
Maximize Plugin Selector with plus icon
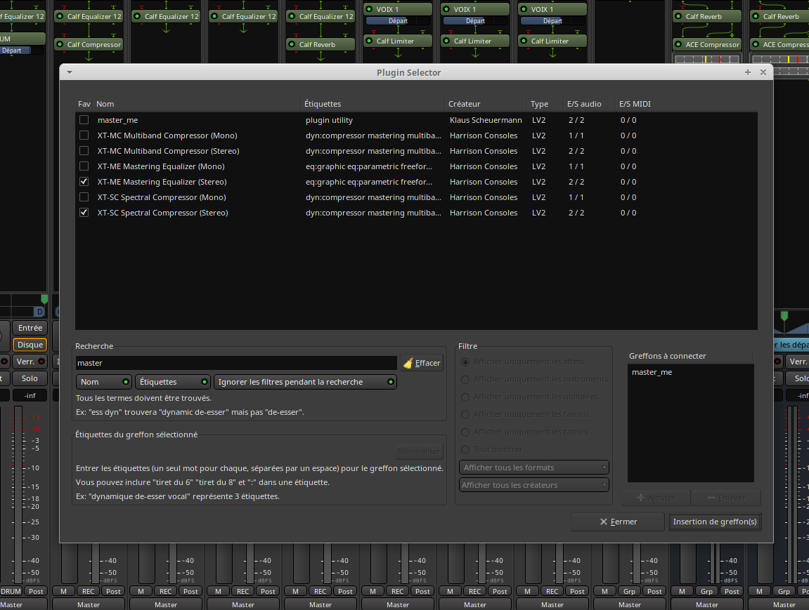pos(748,72)
